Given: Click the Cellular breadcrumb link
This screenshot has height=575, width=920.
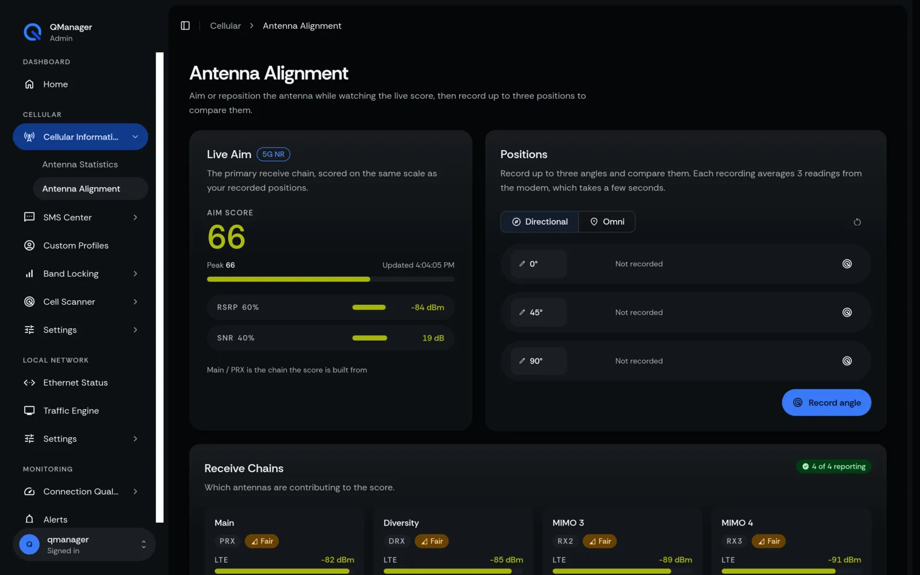Looking at the screenshot, I should tap(225, 26).
